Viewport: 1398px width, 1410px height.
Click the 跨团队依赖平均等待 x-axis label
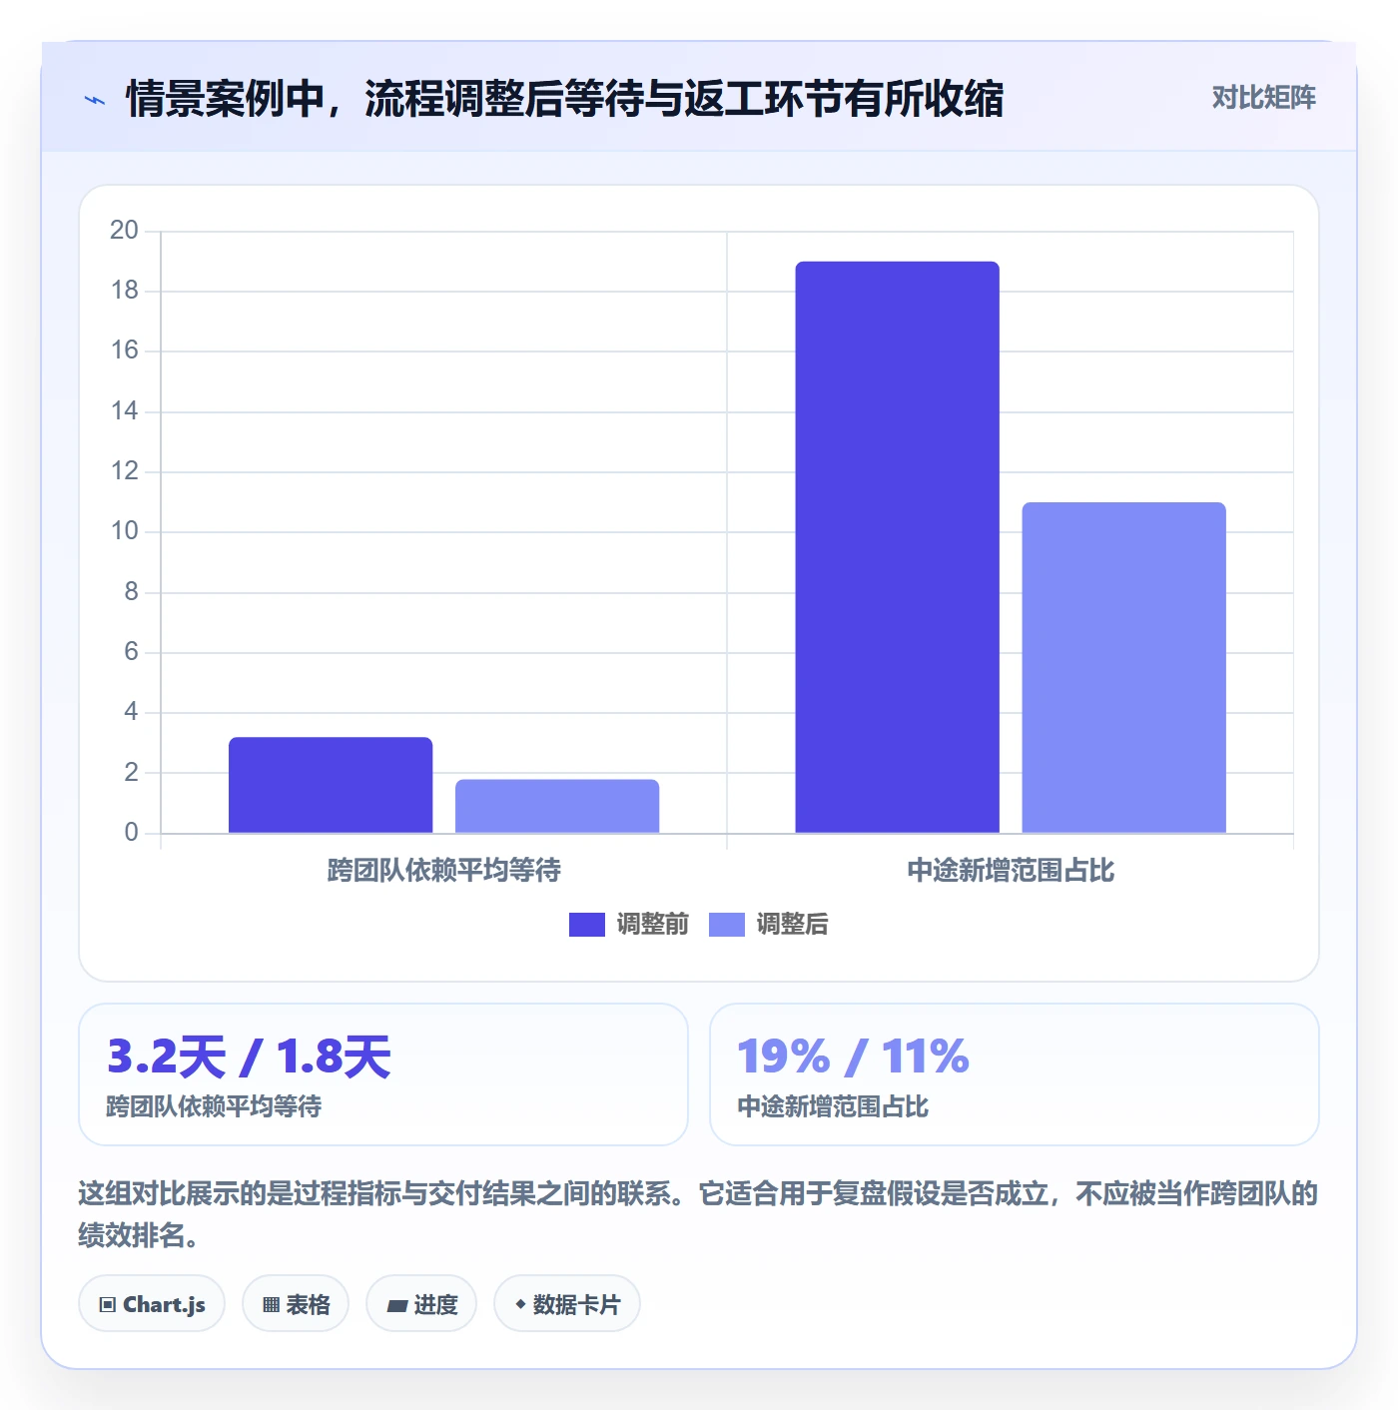444,871
